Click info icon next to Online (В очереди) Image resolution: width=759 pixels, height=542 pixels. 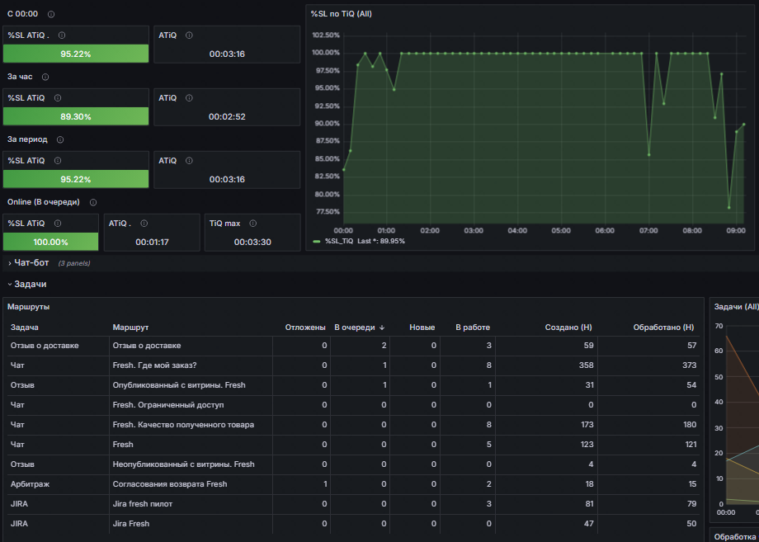click(x=93, y=202)
